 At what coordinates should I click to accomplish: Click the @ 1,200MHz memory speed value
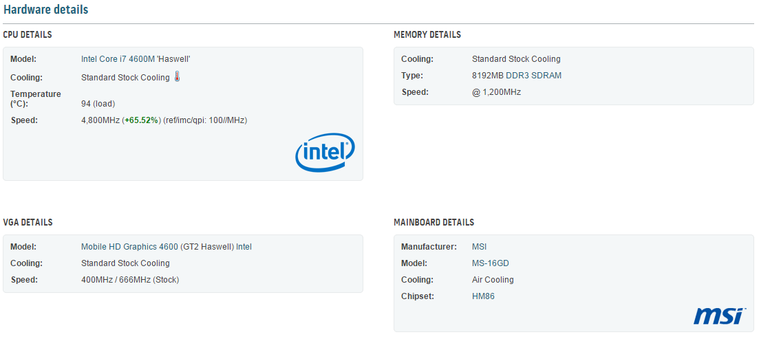(x=496, y=92)
